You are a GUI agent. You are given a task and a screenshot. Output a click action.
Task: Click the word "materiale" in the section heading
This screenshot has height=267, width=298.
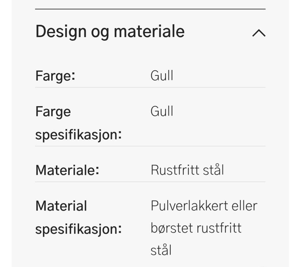pos(149,31)
